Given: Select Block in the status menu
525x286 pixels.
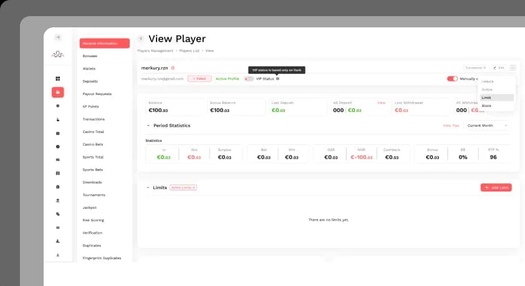Looking at the screenshot, I should pos(496,106).
